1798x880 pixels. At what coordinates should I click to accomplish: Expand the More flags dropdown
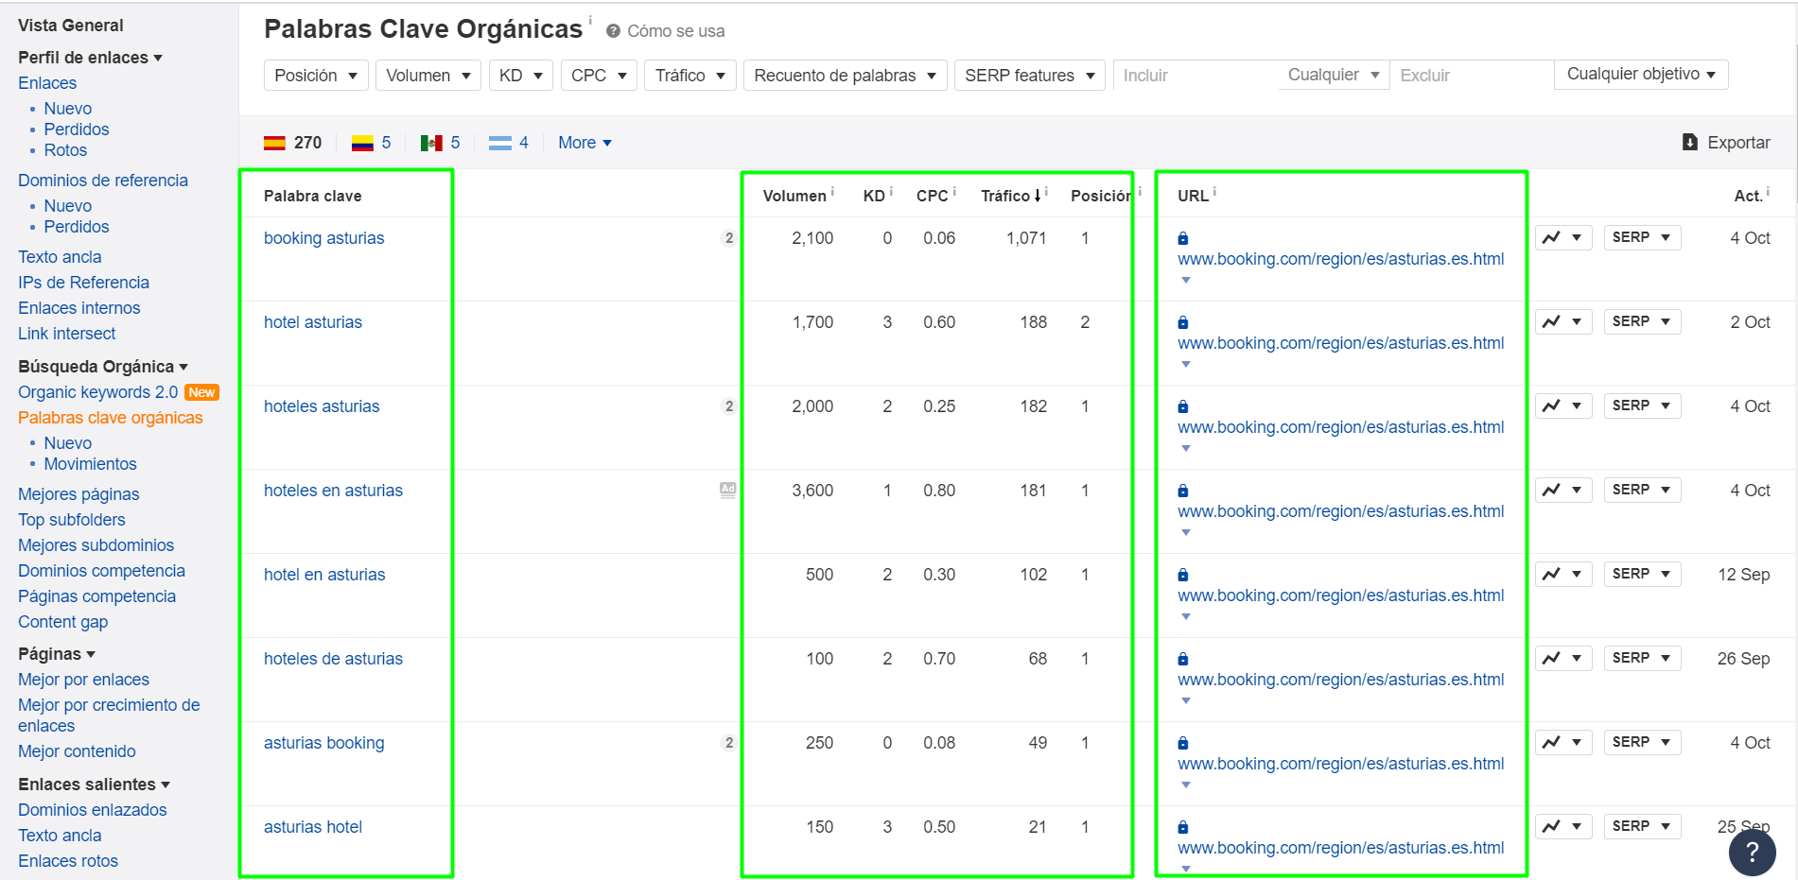click(x=584, y=142)
